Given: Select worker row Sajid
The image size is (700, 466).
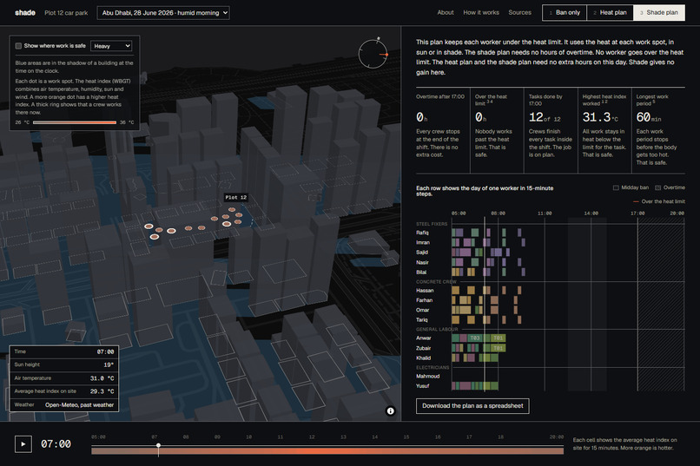Looking at the screenshot, I should pyautogui.click(x=550, y=253).
